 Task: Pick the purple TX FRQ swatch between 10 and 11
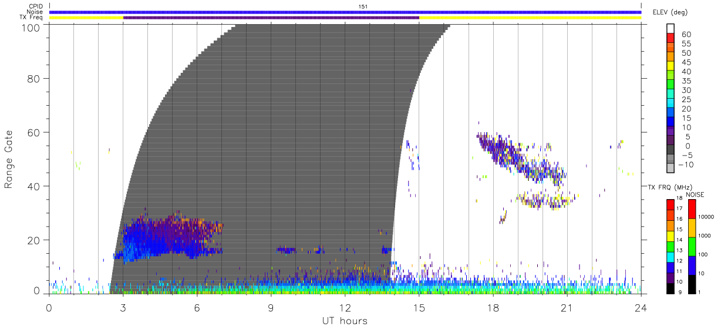[671, 277]
